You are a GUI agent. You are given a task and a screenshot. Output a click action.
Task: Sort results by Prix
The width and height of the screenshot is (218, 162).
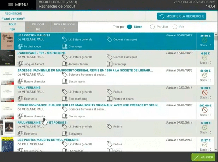175,27
